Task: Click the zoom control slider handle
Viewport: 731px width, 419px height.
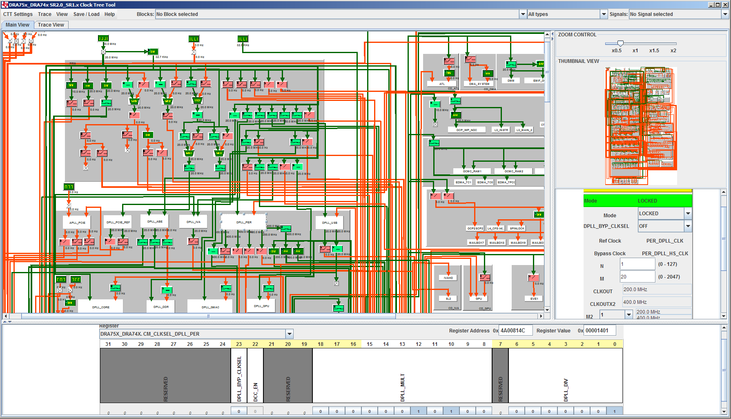Action: 620,43
